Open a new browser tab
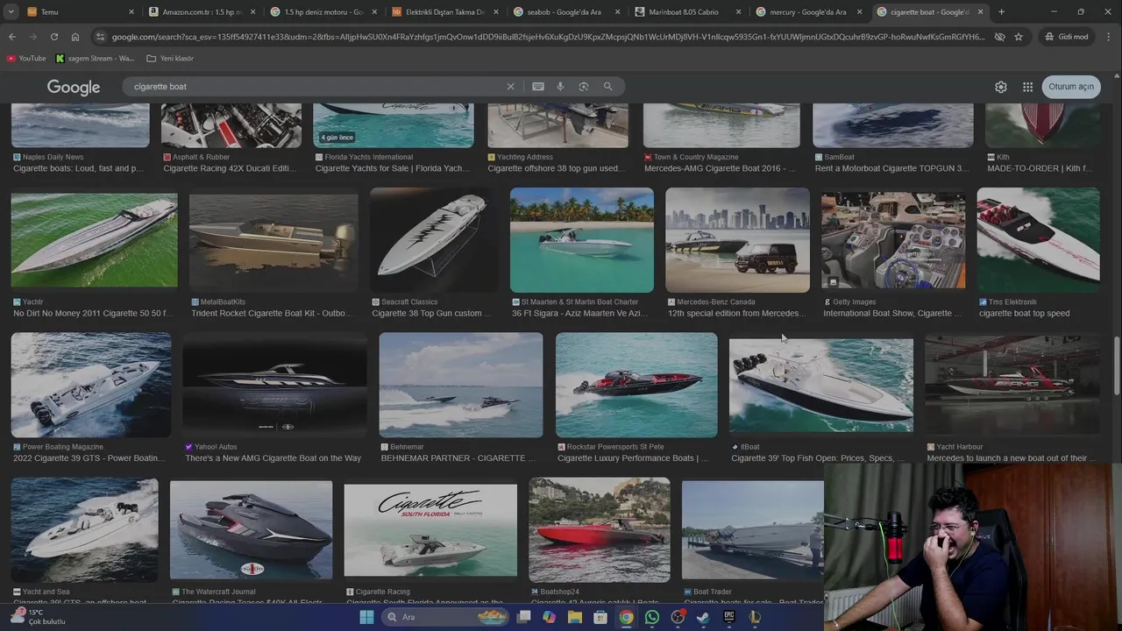Viewport: 1122px width, 631px height. coord(1001,12)
